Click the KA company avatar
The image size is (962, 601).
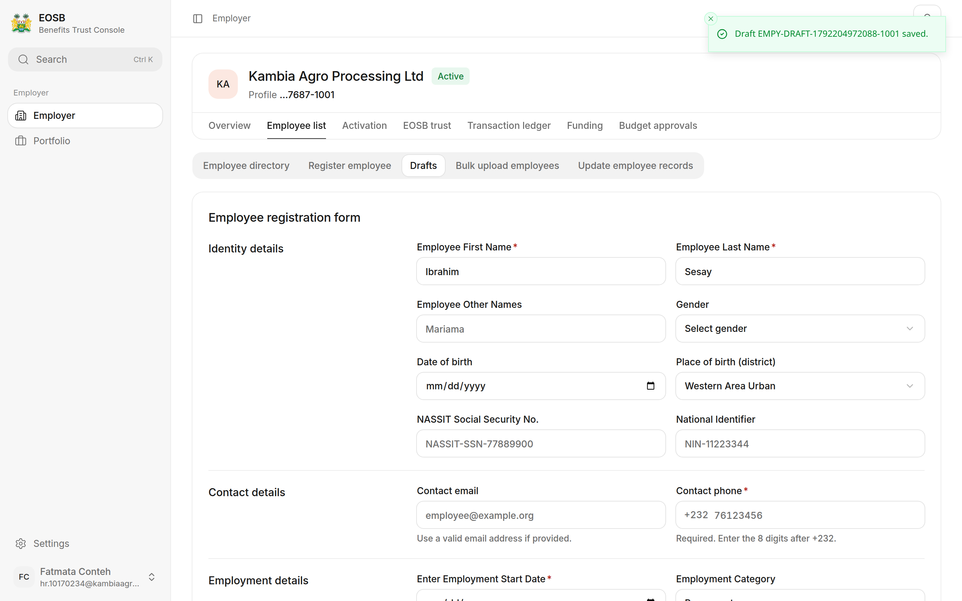(223, 84)
